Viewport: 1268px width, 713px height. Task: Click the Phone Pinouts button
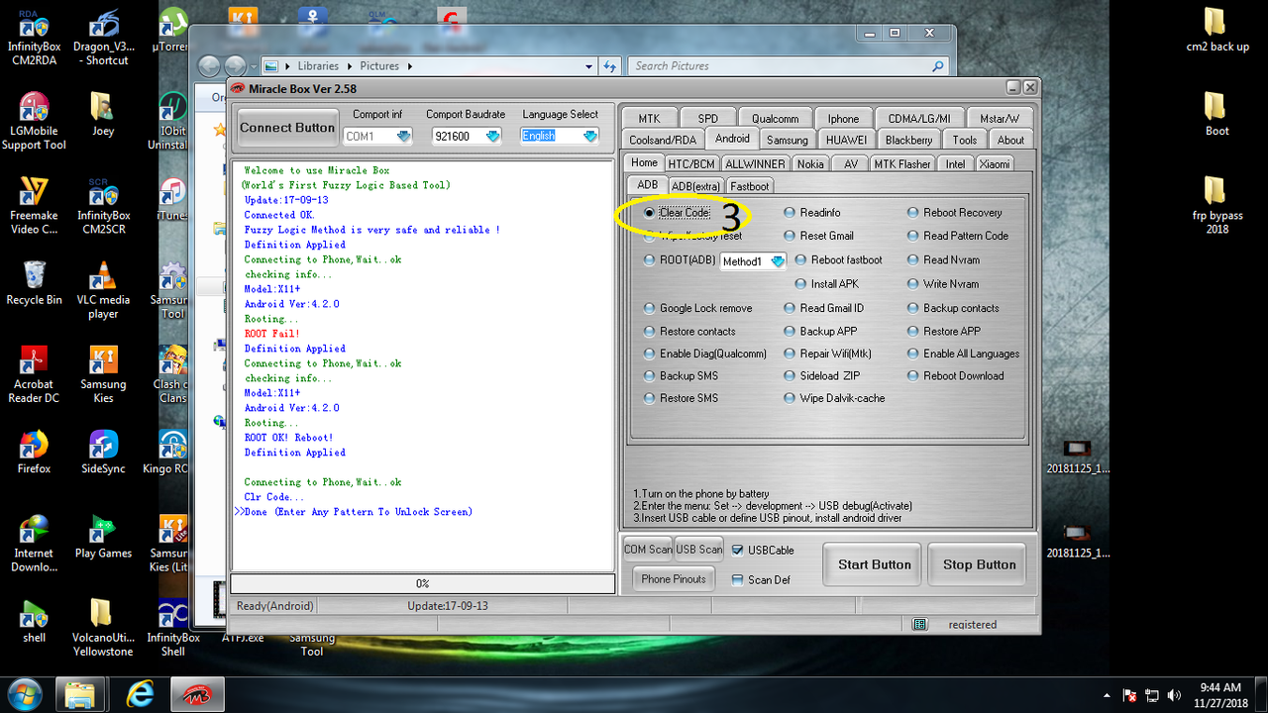[x=674, y=579]
